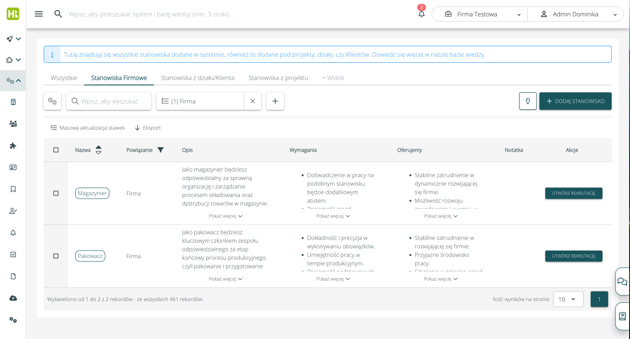The width and height of the screenshot is (630, 339).
Task: Switch to the Wszystkie tab
Action: click(64, 78)
